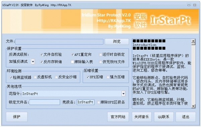Enable 仿无效PE文件 checkbox

[100, 62]
